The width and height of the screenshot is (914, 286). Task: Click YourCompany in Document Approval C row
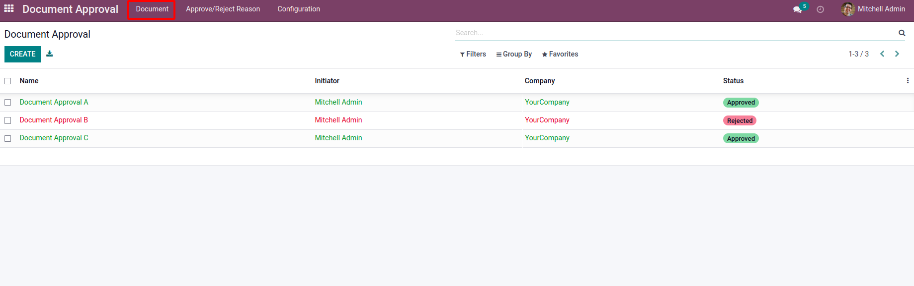pos(547,138)
